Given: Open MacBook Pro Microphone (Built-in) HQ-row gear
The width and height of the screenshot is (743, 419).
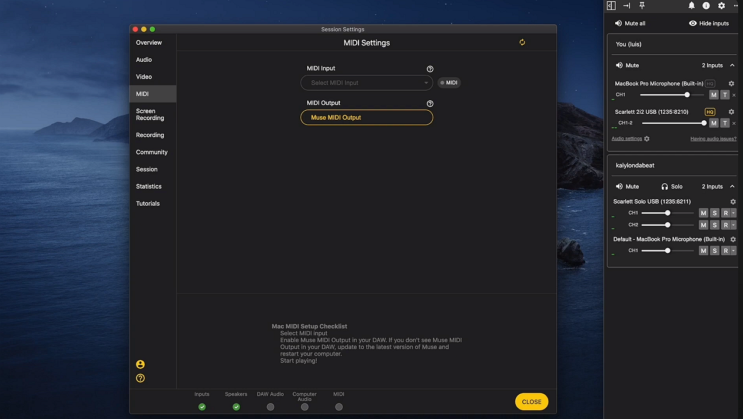Looking at the screenshot, I should coord(731,84).
